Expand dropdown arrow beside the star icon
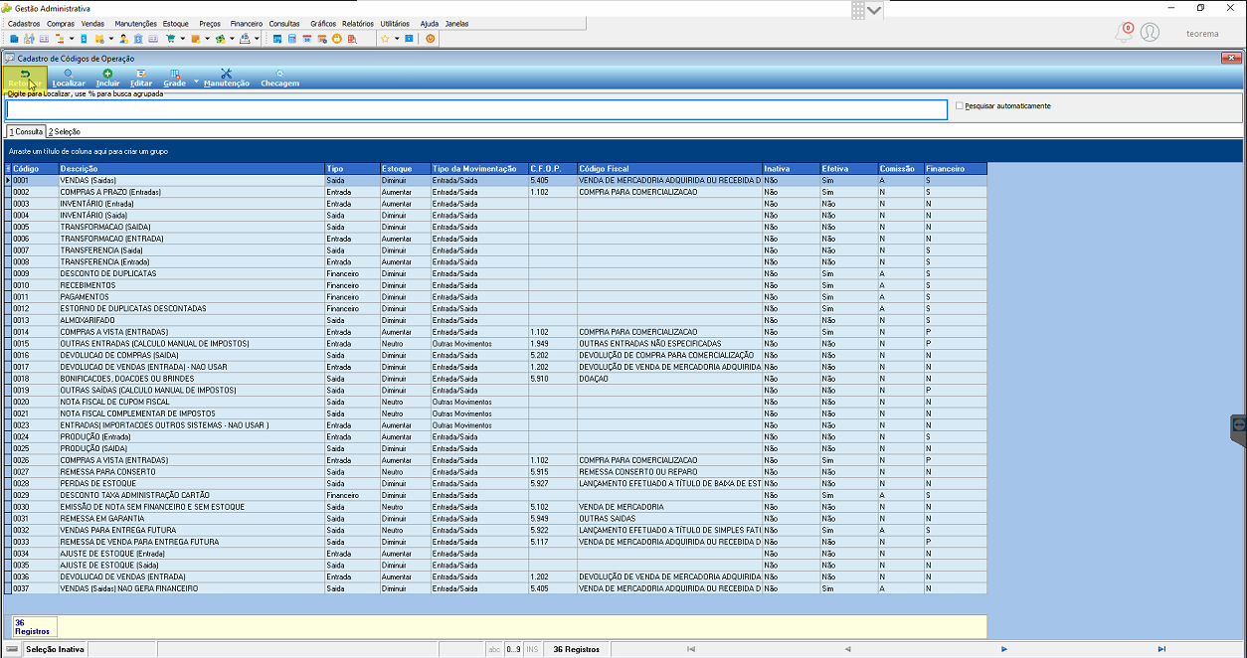 [x=397, y=39]
